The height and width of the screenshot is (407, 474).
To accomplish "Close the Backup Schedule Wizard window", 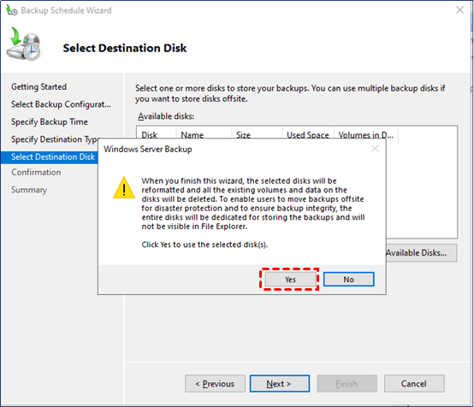I will coord(459,10).
